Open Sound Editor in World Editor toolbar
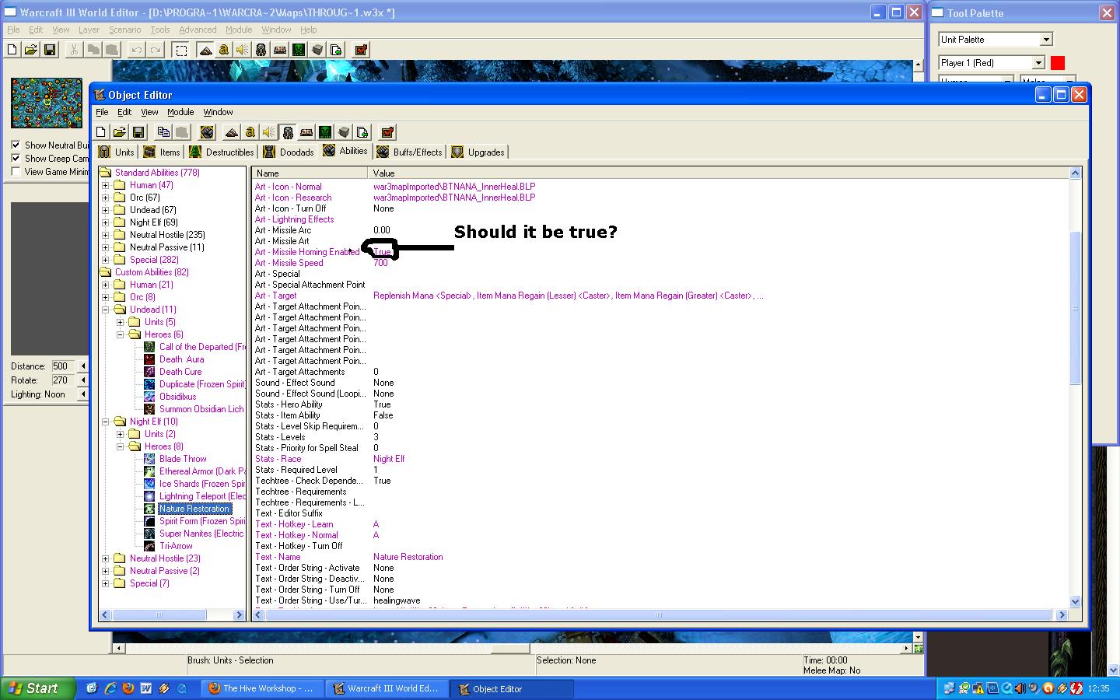 point(243,51)
